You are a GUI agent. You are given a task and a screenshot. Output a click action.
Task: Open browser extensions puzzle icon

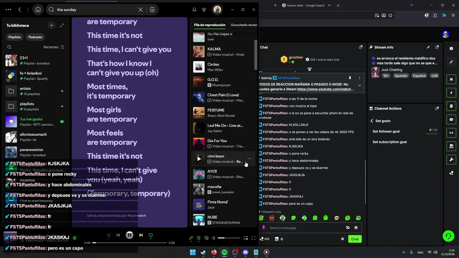(435, 15)
